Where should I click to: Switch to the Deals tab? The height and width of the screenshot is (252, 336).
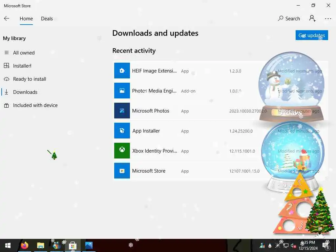[47, 19]
